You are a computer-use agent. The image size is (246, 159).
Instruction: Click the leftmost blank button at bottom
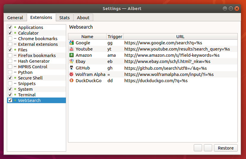coord(198,148)
